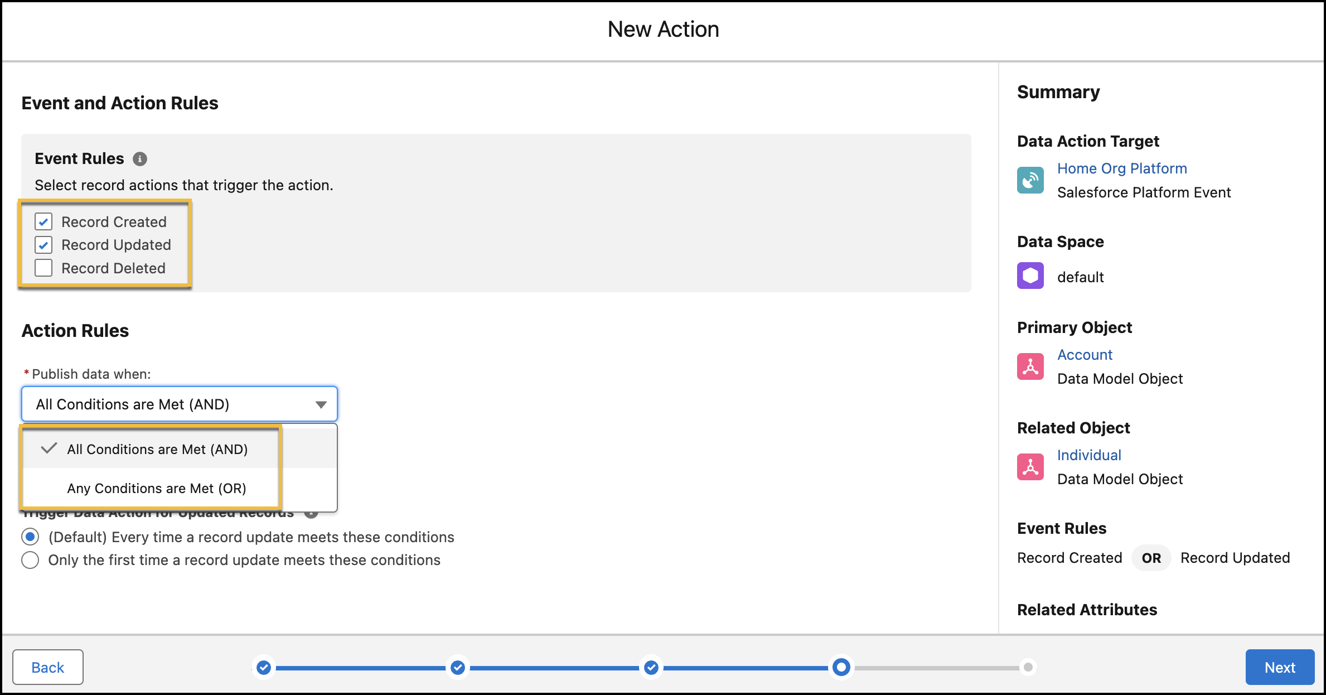Image resolution: width=1326 pixels, height=695 pixels.
Task: Choose Any Conditions are Met (OR)
Action: [x=180, y=488]
